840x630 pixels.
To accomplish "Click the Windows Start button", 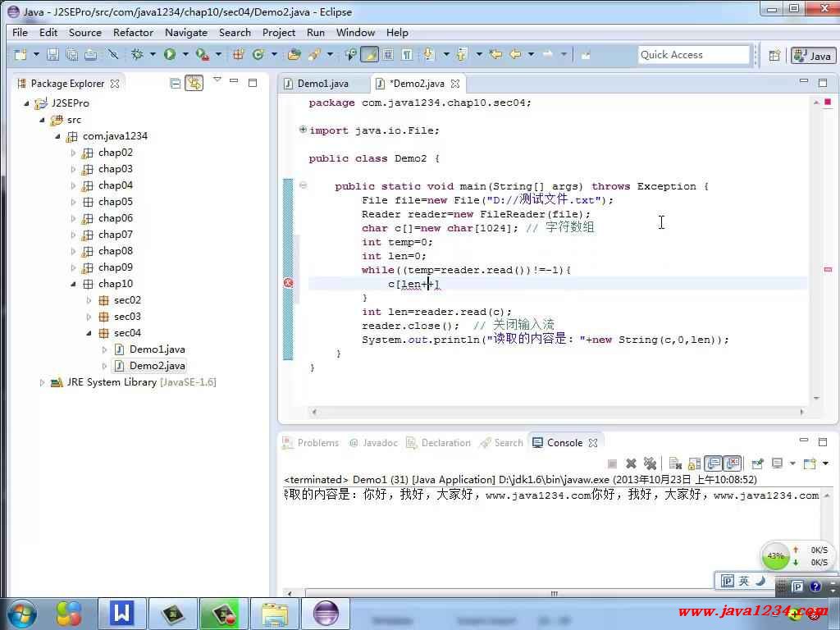I will (x=22, y=614).
